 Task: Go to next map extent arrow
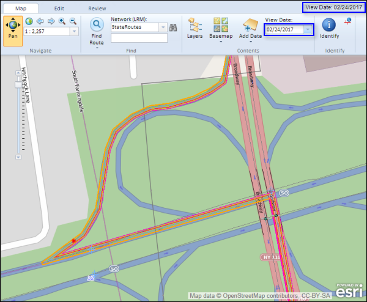click(x=51, y=21)
